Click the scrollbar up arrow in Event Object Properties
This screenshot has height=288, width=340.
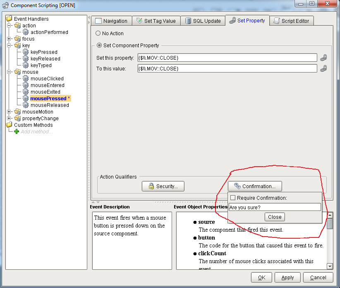point(330,215)
